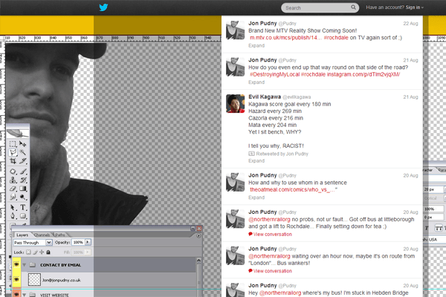The height and width of the screenshot is (297, 446).
Task: Select the Path Selection tool
Action: pos(13,207)
